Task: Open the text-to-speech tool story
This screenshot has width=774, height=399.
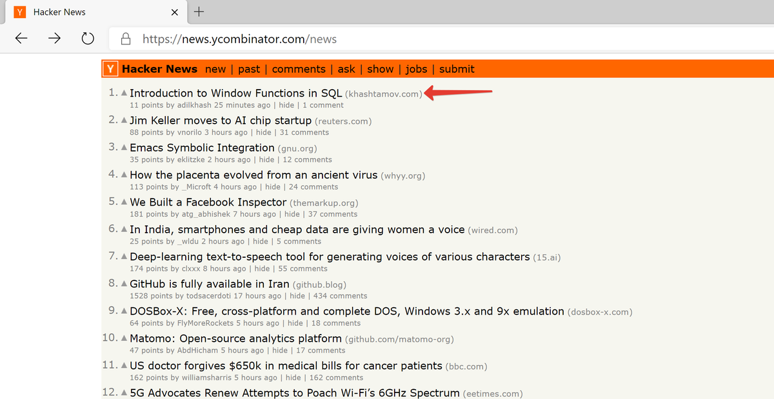Action: [x=330, y=257]
